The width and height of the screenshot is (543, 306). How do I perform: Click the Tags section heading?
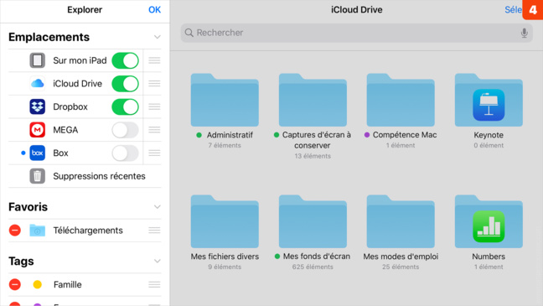coord(21,261)
